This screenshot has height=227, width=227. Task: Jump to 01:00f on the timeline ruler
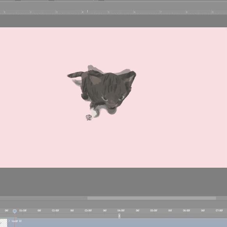point(23,210)
